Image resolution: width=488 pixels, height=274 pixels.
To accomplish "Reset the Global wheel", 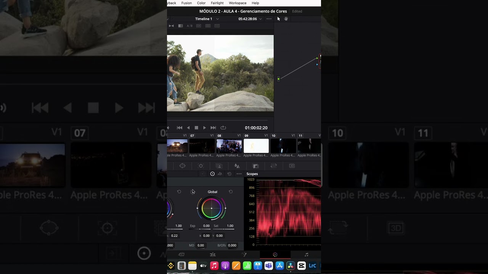I will 231,192.
